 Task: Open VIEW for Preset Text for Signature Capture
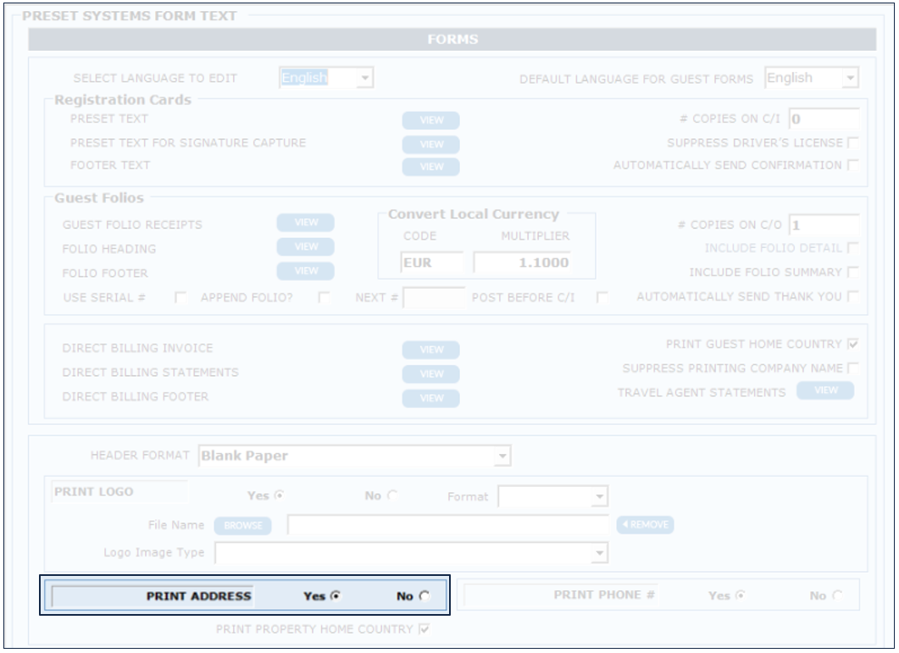coord(430,144)
